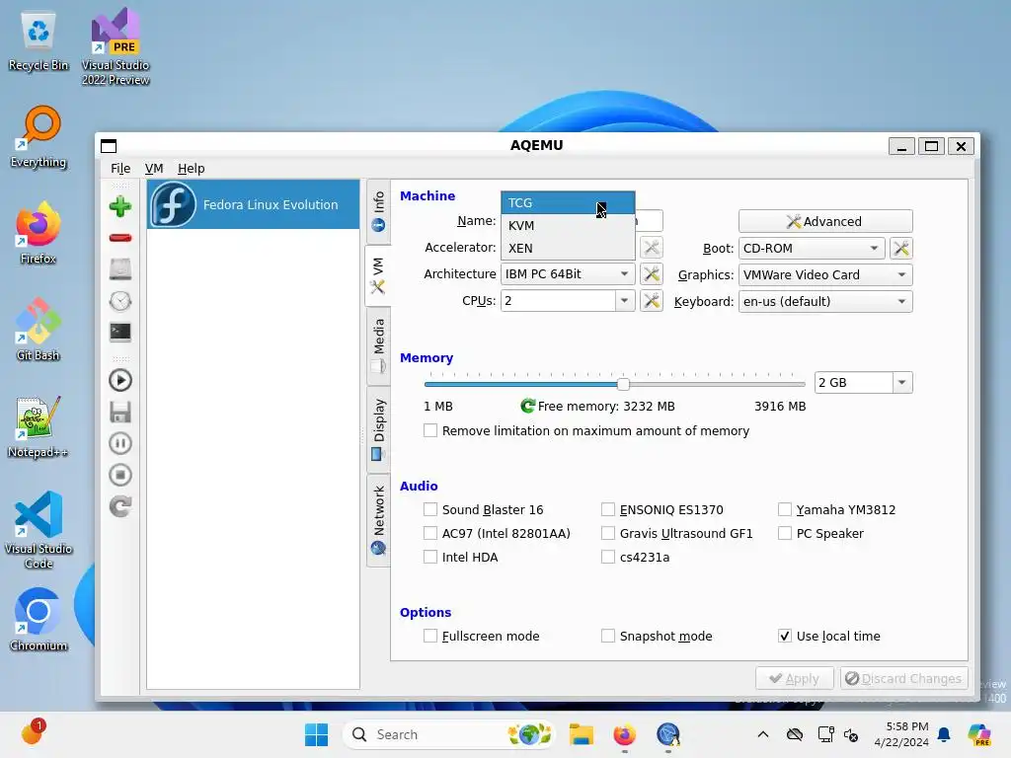Add a new virtual machine with green plus
Image resolution: width=1011 pixels, height=758 pixels.
pyautogui.click(x=119, y=206)
